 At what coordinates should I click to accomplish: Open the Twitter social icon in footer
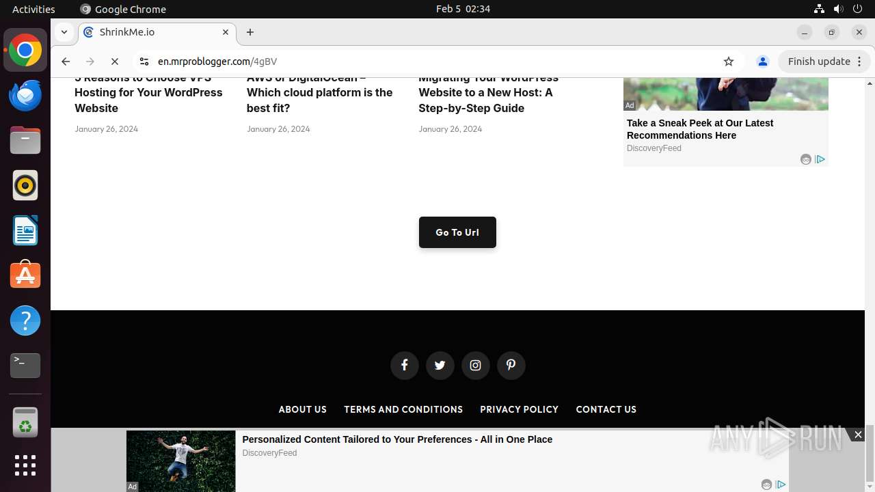pos(440,365)
